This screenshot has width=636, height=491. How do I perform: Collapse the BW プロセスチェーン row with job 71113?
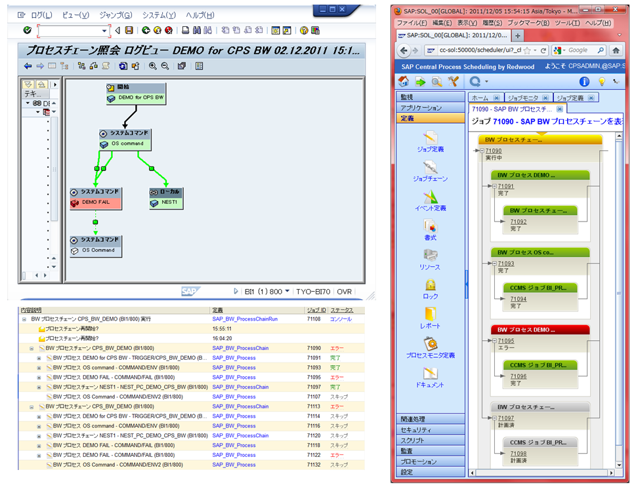tap(32, 406)
